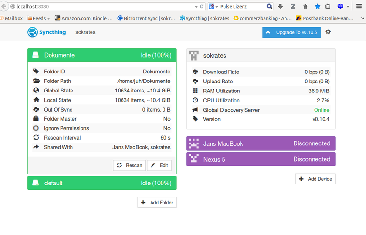Click the Dokumente folder drive icon

tap(35, 55)
